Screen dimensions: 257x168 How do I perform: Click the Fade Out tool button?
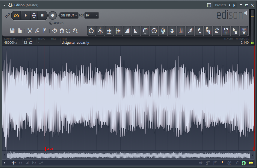coord(136,31)
